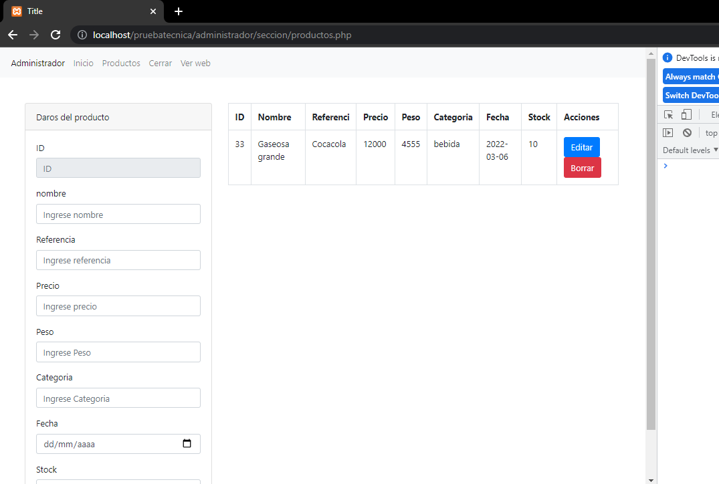Click the Borrar button for product 33

tap(582, 168)
